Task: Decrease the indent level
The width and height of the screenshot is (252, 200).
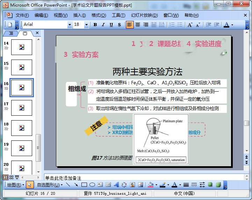Action: pos(208,25)
